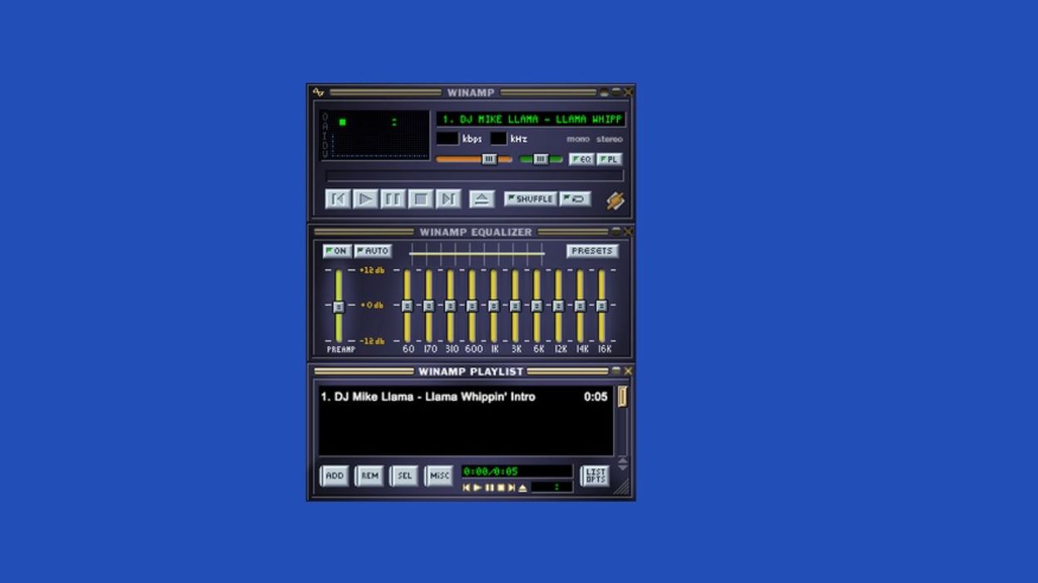Click the A always-on-top letter in clutterbar
1038x583 pixels.
pyautogui.click(x=325, y=126)
